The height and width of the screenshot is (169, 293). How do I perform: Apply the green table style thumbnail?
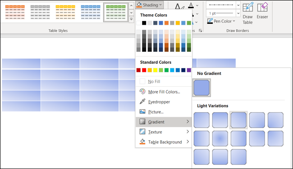point(116,12)
